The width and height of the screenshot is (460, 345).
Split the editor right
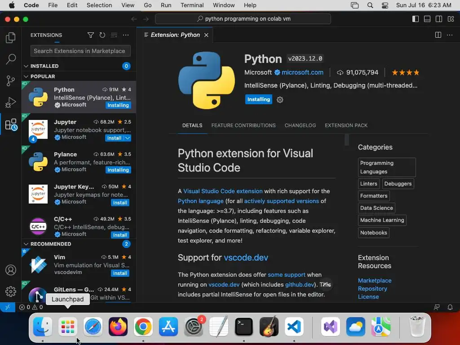[438, 35]
